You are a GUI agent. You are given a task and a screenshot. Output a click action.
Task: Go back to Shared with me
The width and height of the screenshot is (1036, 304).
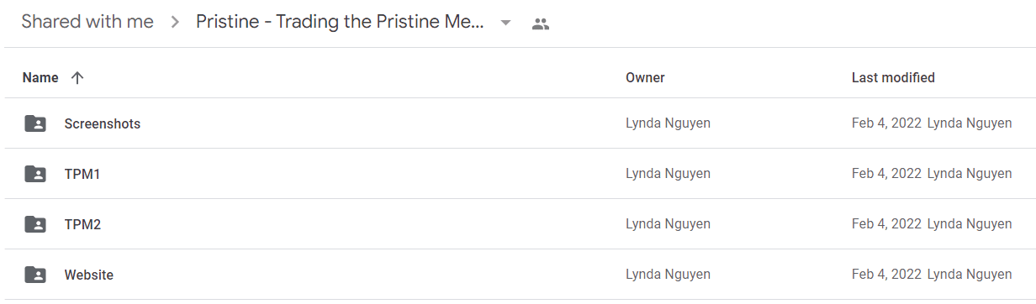87,22
